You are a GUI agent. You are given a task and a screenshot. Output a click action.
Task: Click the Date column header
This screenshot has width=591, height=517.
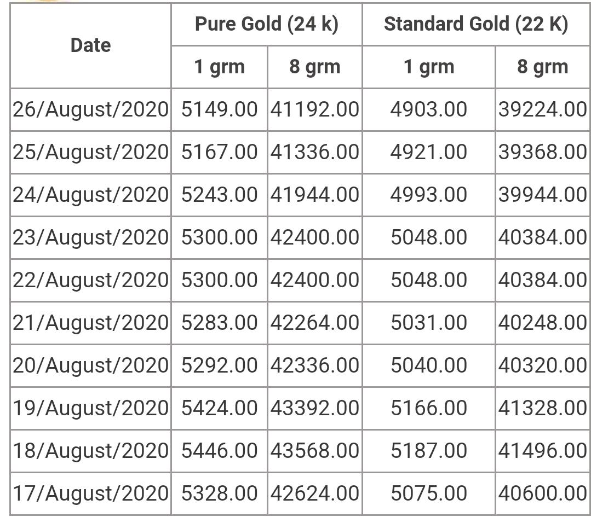tap(90, 45)
